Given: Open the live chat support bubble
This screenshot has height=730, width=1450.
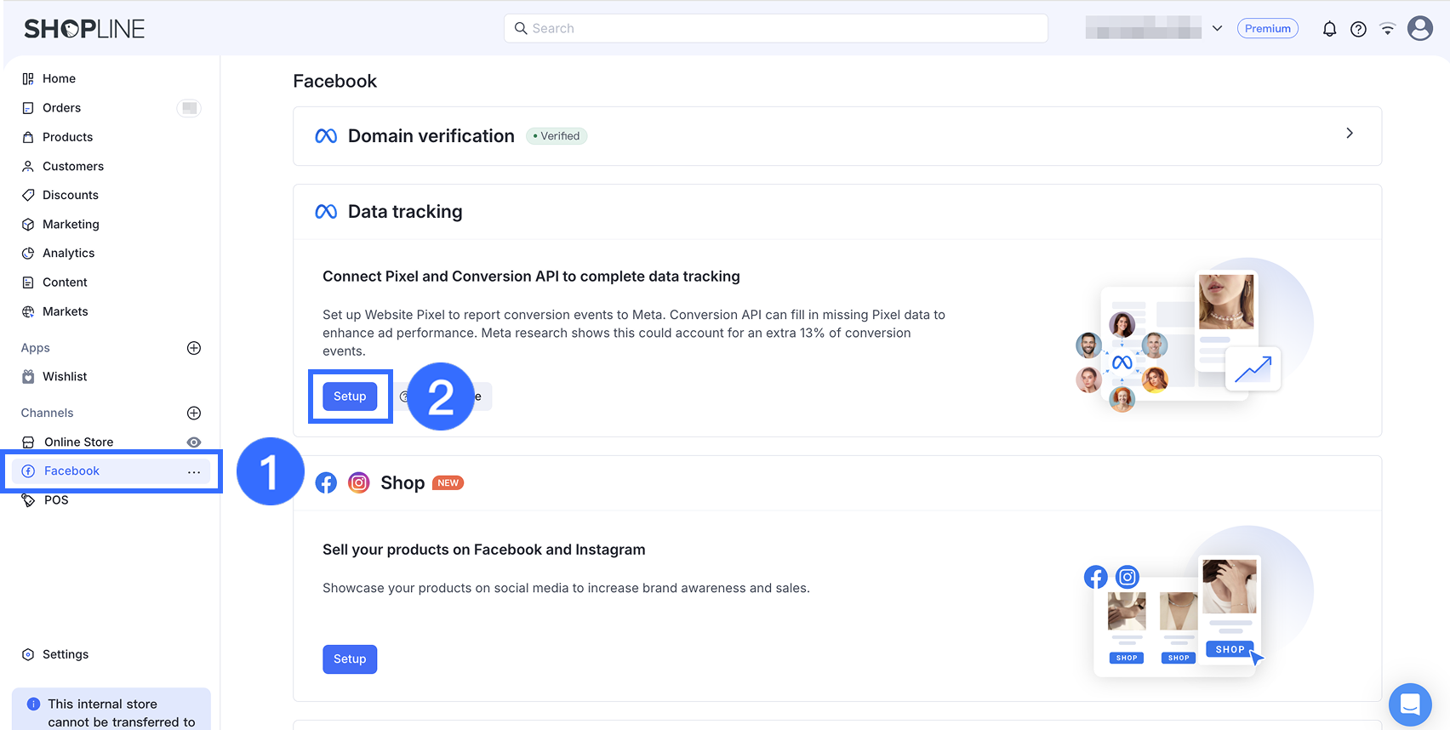Looking at the screenshot, I should [1410, 704].
